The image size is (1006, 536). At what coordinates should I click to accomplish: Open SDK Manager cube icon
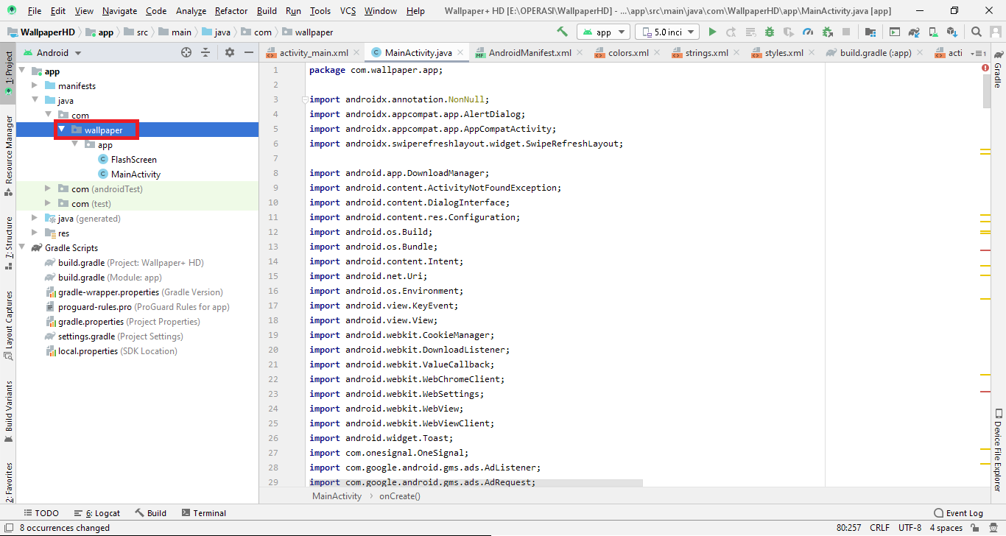pos(952,32)
